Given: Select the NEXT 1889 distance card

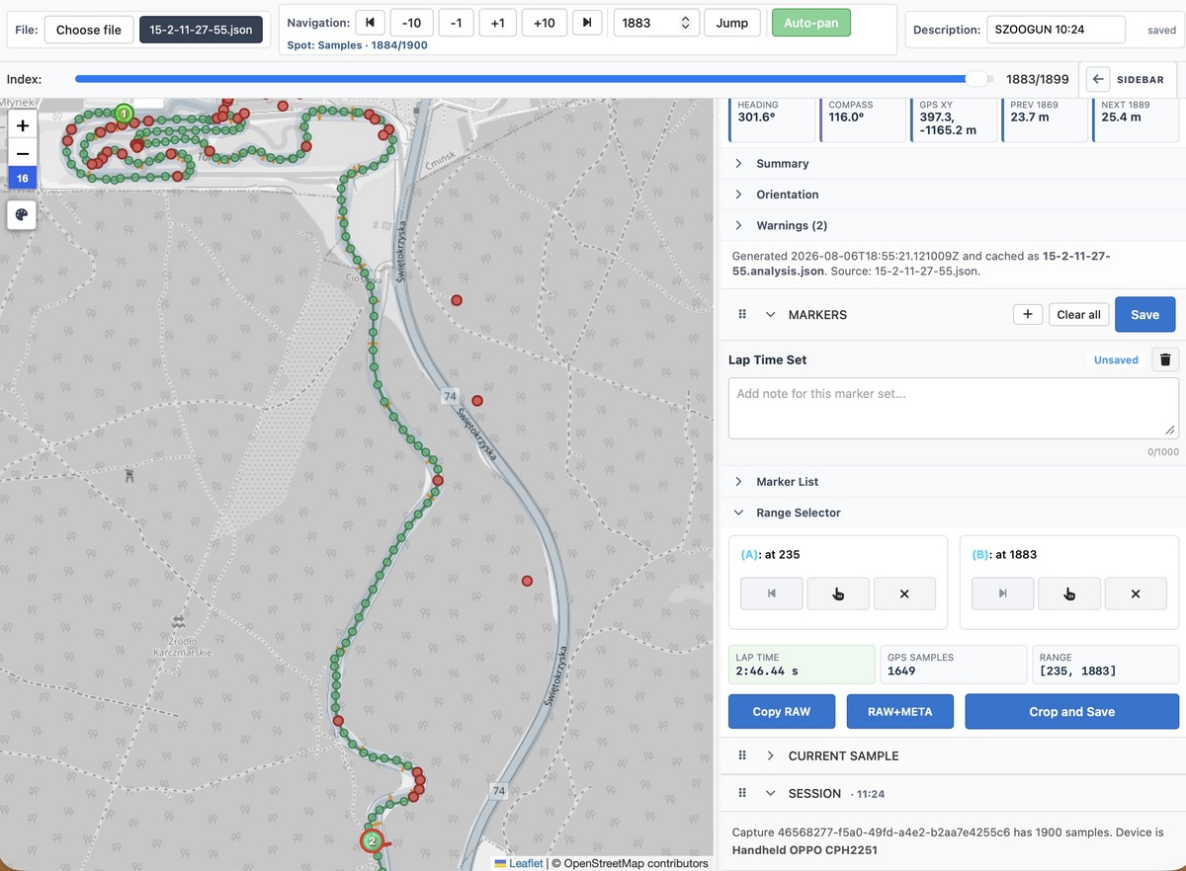Looking at the screenshot, I should click(1135, 119).
